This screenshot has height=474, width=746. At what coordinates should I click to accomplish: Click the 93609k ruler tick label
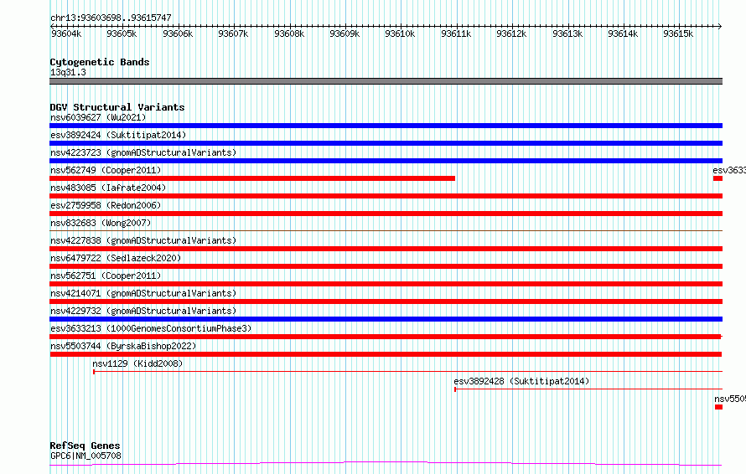pos(345,33)
